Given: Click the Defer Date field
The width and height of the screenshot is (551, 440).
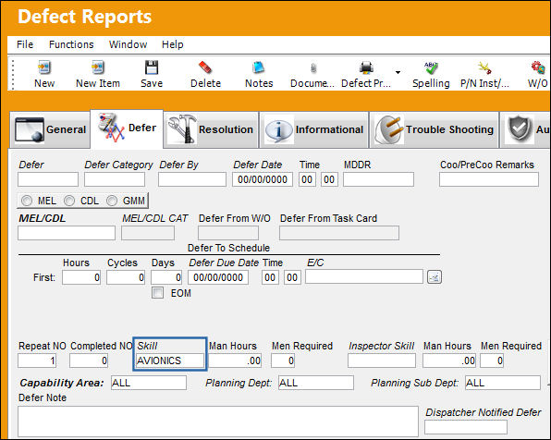Looking at the screenshot, I should (x=263, y=179).
